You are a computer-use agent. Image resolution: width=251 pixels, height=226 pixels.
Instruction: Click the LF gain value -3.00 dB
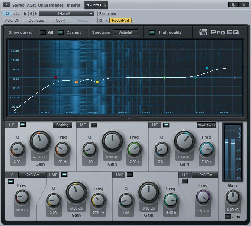pos(40,157)
